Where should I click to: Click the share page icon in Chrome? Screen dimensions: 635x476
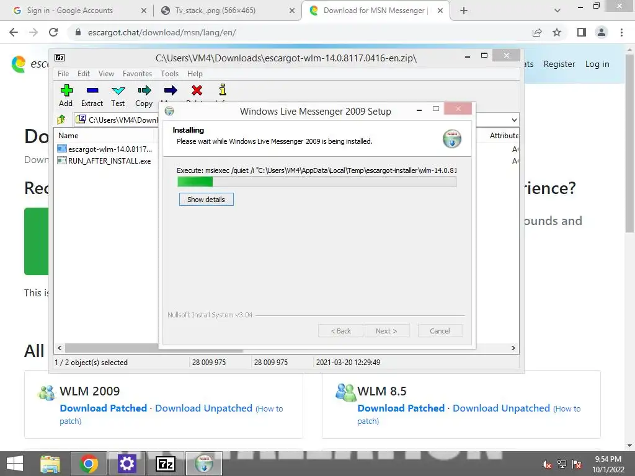537,32
